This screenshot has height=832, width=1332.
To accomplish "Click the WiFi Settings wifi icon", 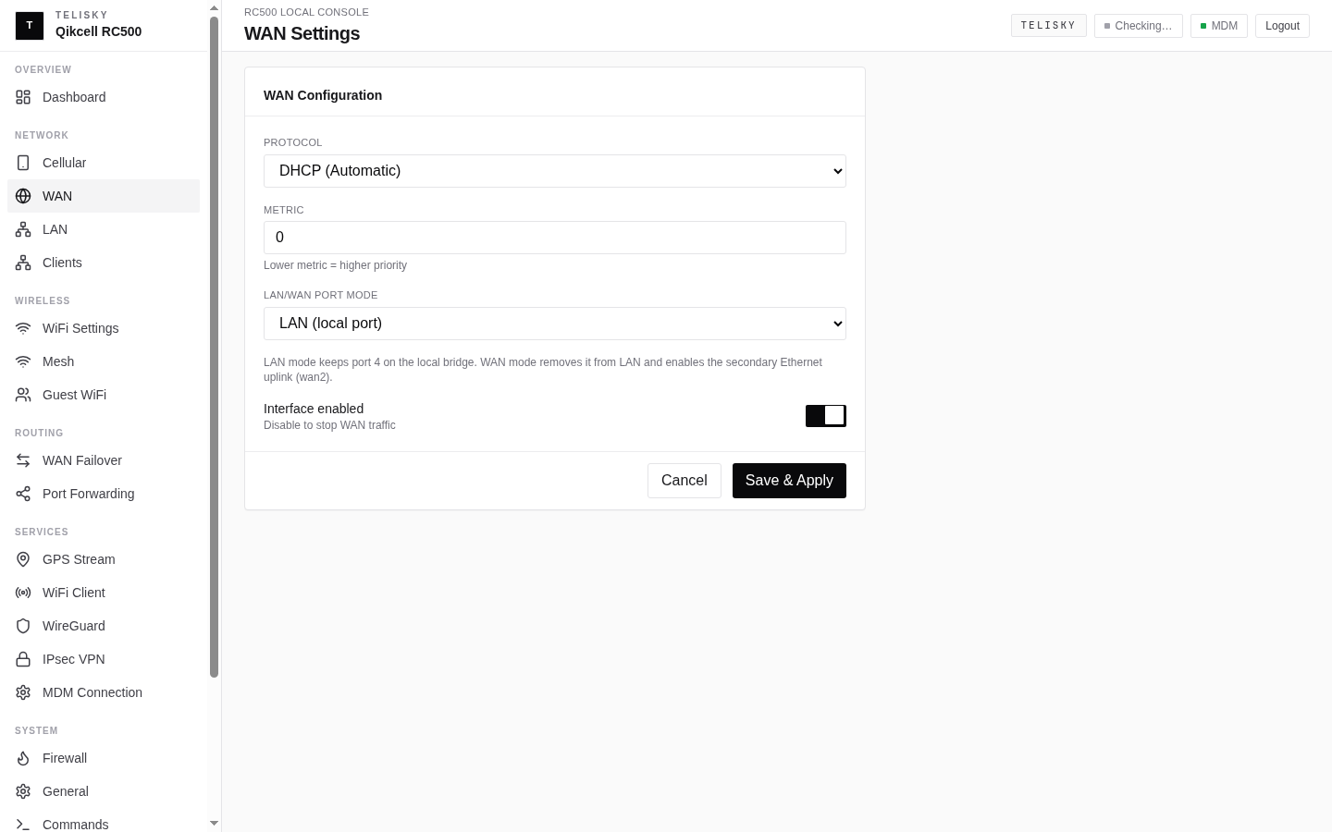I will pos(23,328).
